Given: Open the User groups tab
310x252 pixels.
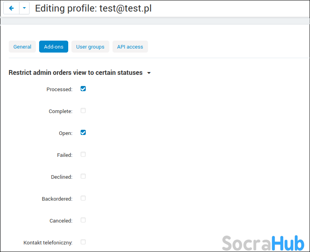Looking at the screenshot, I should coord(90,47).
